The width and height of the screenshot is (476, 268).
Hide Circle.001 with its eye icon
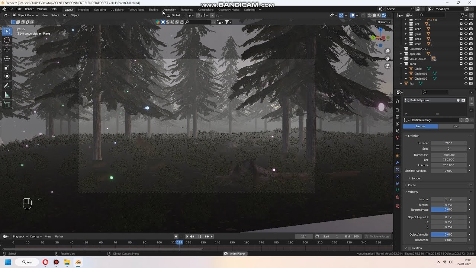tap(466, 74)
